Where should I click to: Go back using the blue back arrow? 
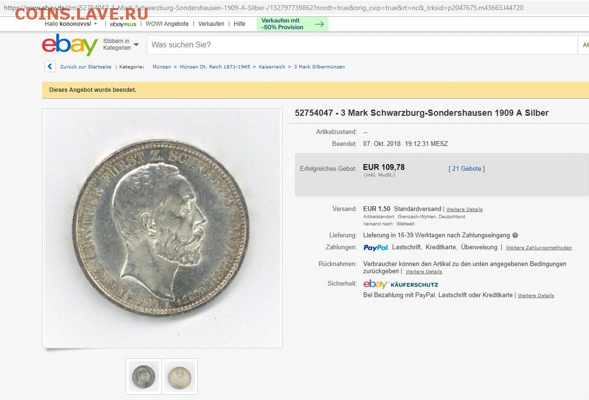point(50,67)
